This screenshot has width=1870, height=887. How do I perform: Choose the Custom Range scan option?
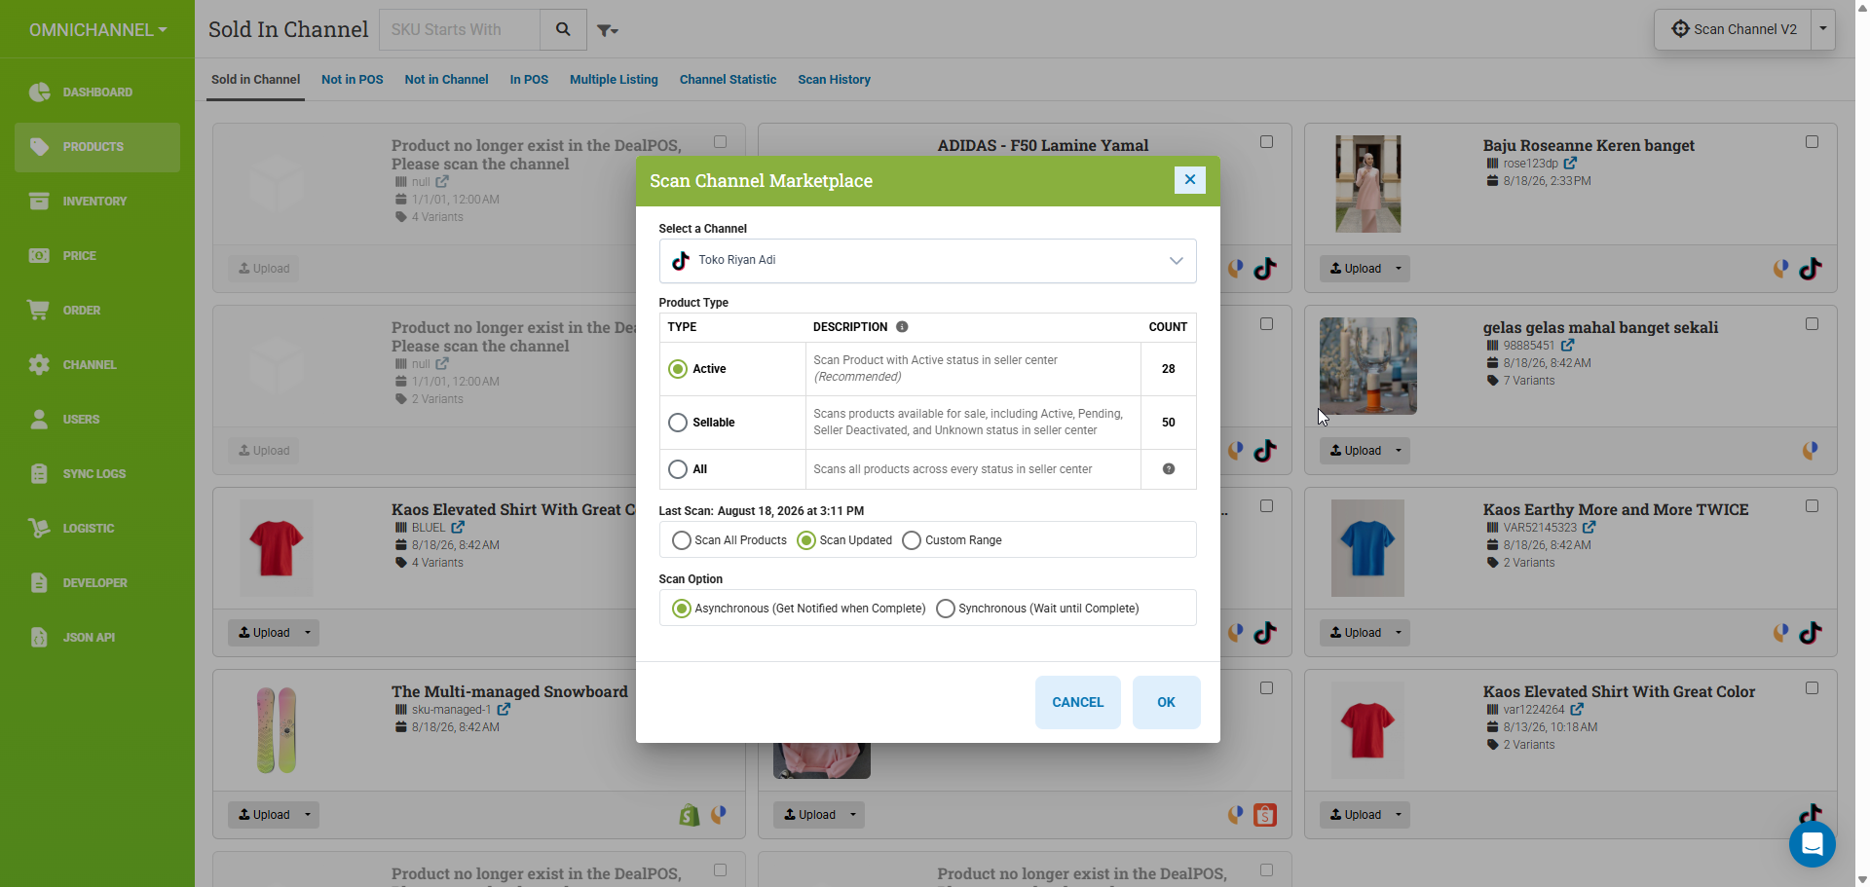pyautogui.click(x=912, y=540)
